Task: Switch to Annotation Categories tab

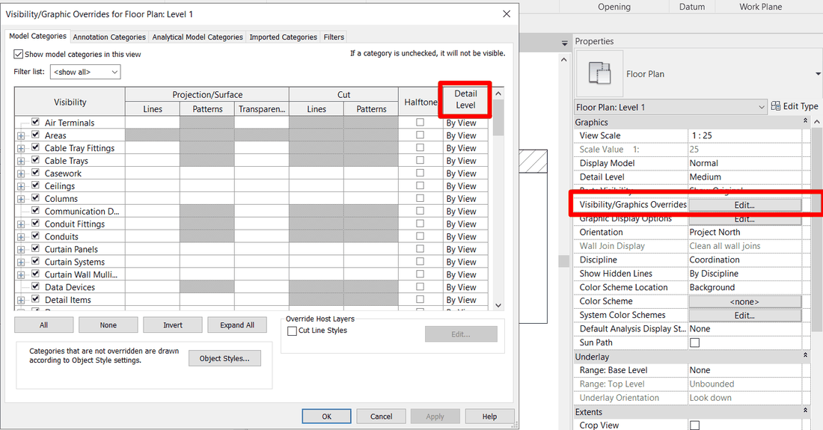Action: pos(109,37)
